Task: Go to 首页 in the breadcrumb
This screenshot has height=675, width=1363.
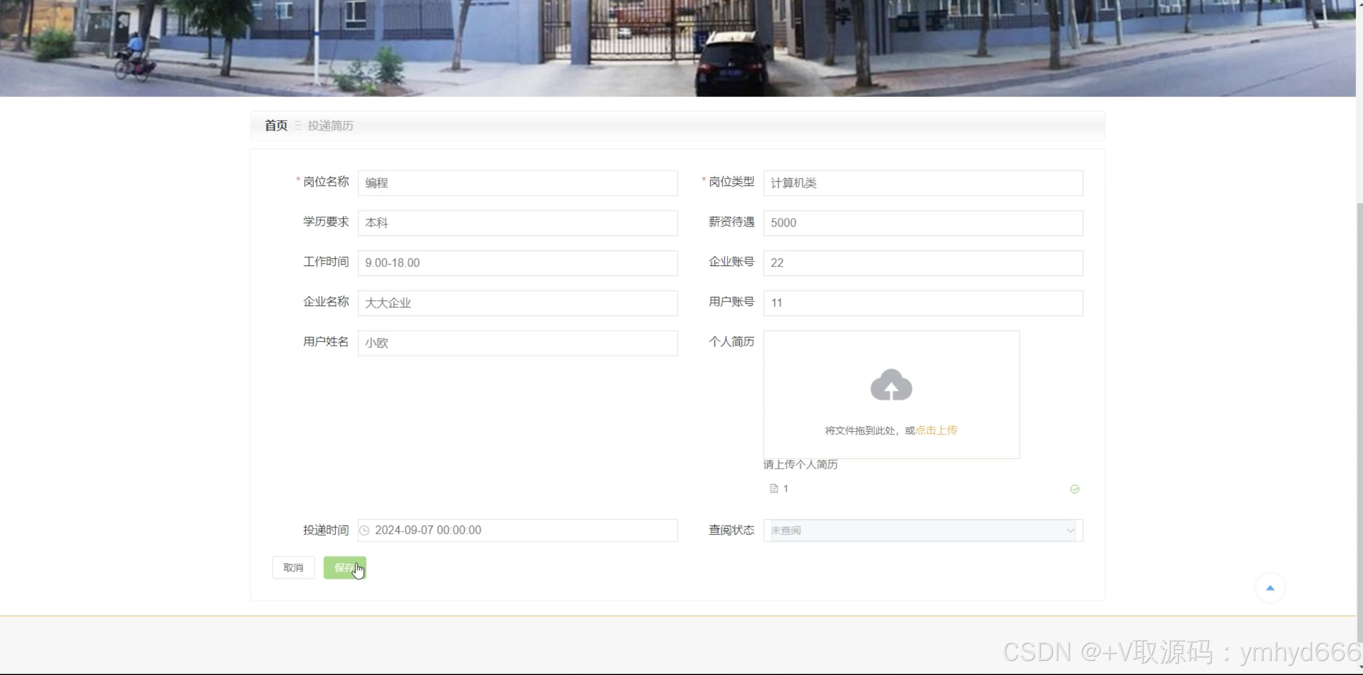Action: tap(276, 125)
